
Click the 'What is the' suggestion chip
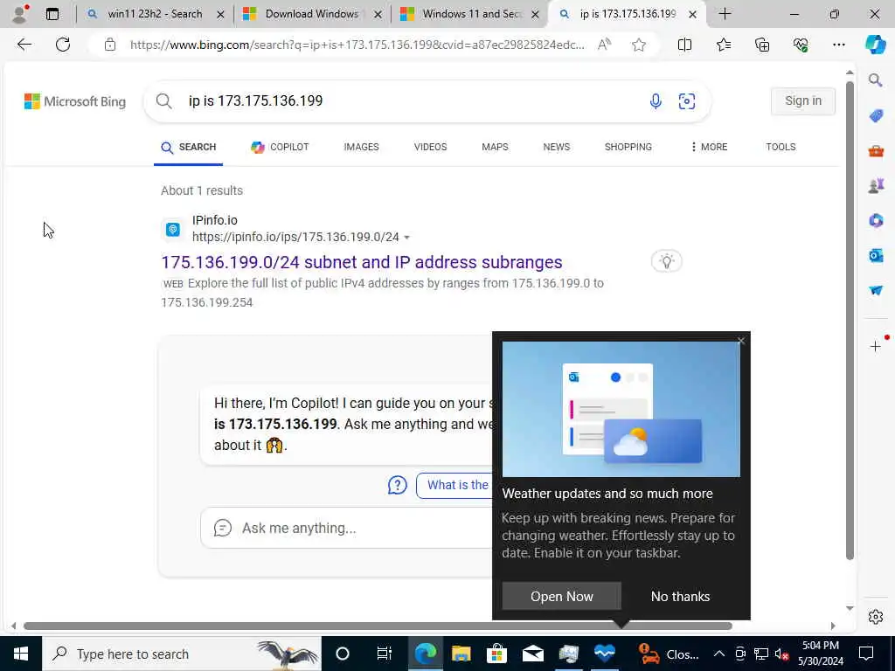pyautogui.click(x=454, y=486)
